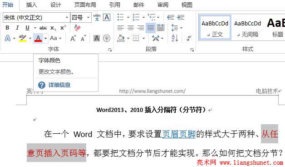Click header text 电脑技术

point(267,91)
